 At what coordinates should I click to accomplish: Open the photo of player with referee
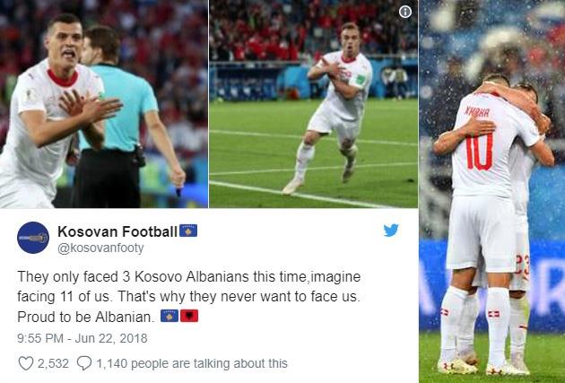click(104, 104)
